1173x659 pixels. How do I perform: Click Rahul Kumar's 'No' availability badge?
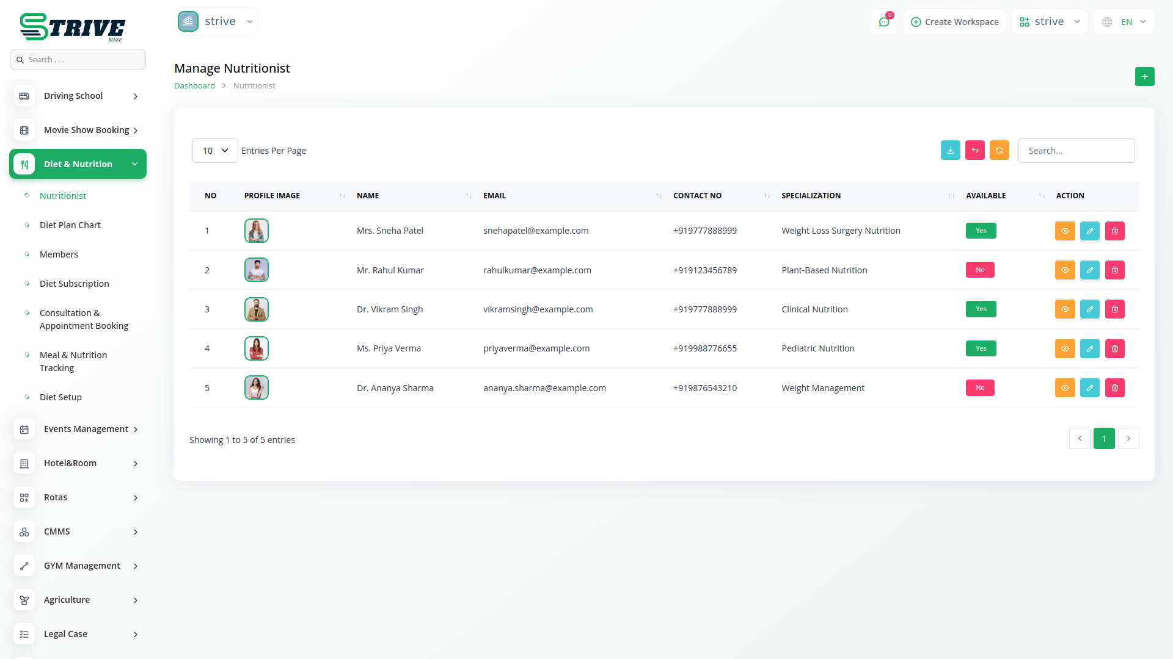click(979, 270)
